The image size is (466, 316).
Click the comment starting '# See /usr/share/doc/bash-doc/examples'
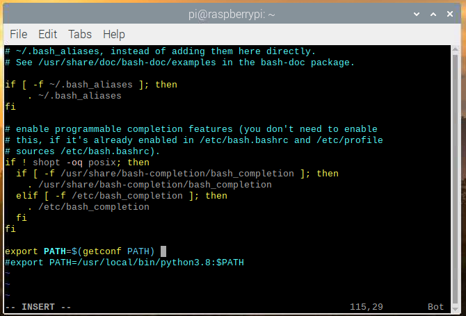(180, 63)
